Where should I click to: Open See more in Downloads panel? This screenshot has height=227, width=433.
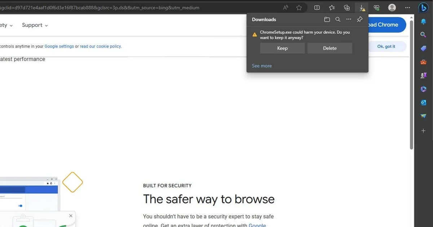tap(262, 66)
